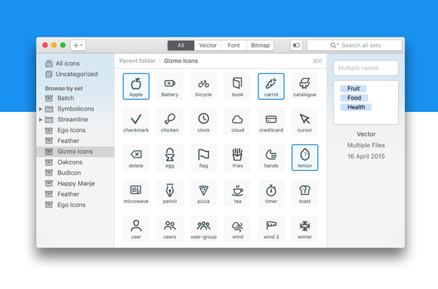Click the Multiple names input field
Viewport: 438px width, 289px height.
point(366,68)
